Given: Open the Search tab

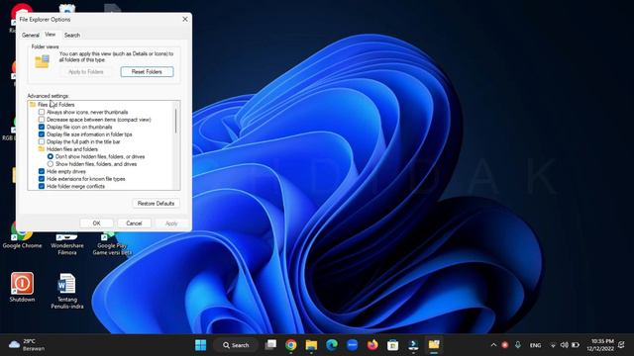Looking at the screenshot, I should coord(72,36).
